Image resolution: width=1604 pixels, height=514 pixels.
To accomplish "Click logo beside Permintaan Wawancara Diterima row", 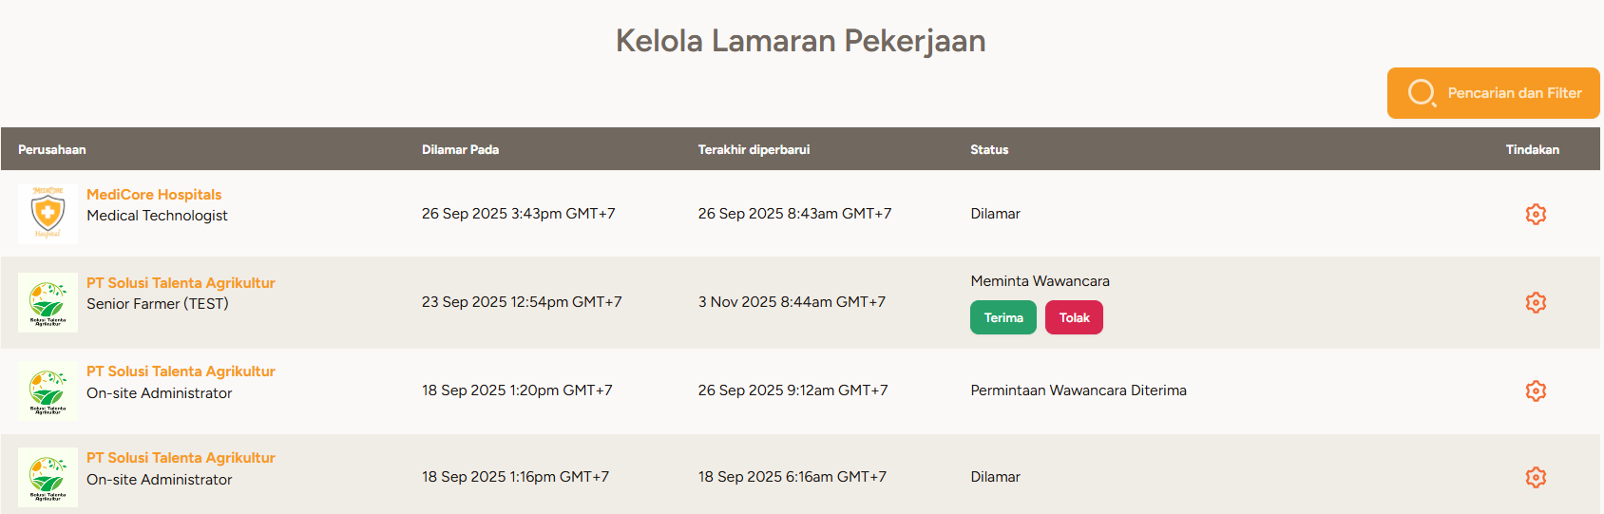I will click(48, 390).
